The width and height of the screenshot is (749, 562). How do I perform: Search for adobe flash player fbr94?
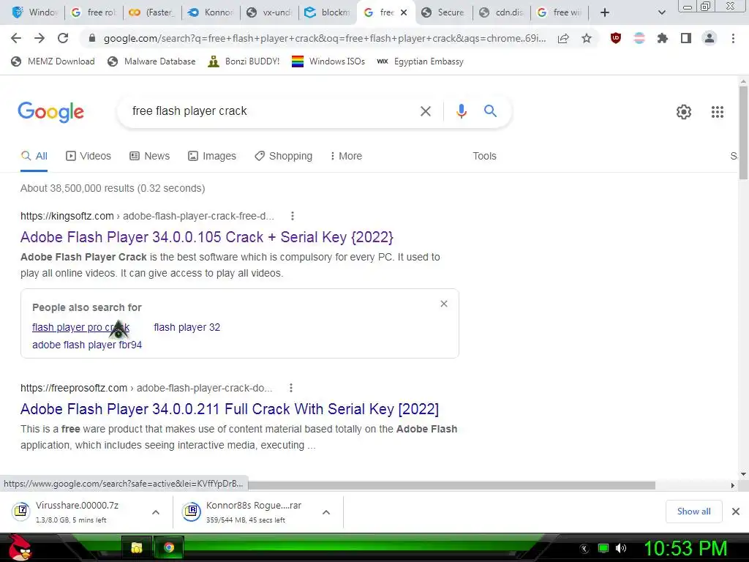click(x=87, y=345)
